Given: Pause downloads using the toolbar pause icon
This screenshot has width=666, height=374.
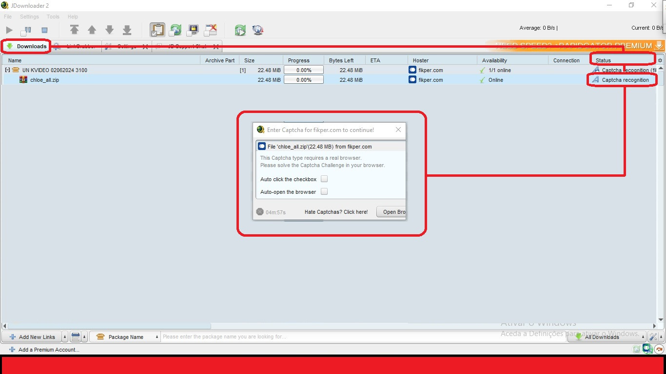Looking at the screenshot, I should (26, 30).
